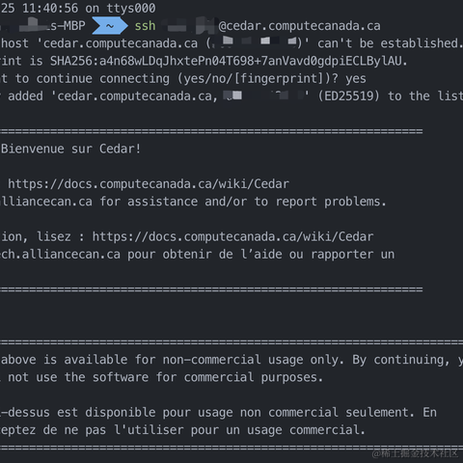This screenshot has width=463, height=463.
Task: Click the can't be established warning text
Action: [x=390, y=43]
